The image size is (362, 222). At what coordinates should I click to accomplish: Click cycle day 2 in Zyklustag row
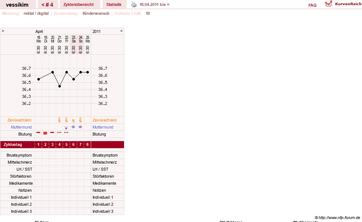coord(45,144)
